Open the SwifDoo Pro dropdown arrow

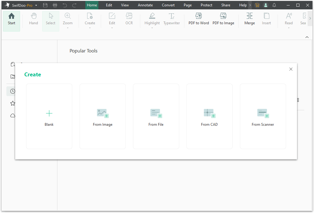click(36, 5)
